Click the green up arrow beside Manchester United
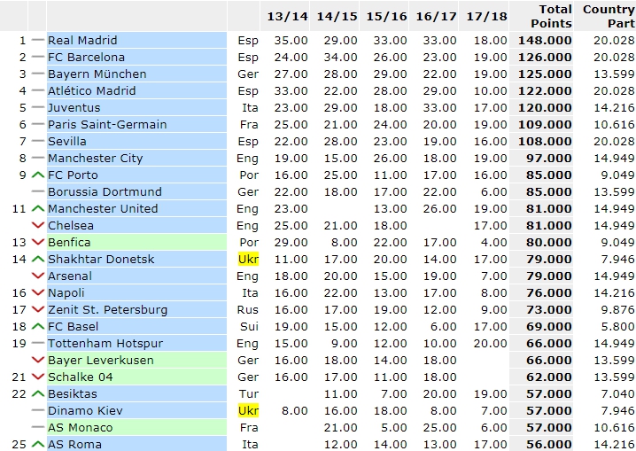The width and height of the screenshot is (636, 451). click(x=37, y=209)
